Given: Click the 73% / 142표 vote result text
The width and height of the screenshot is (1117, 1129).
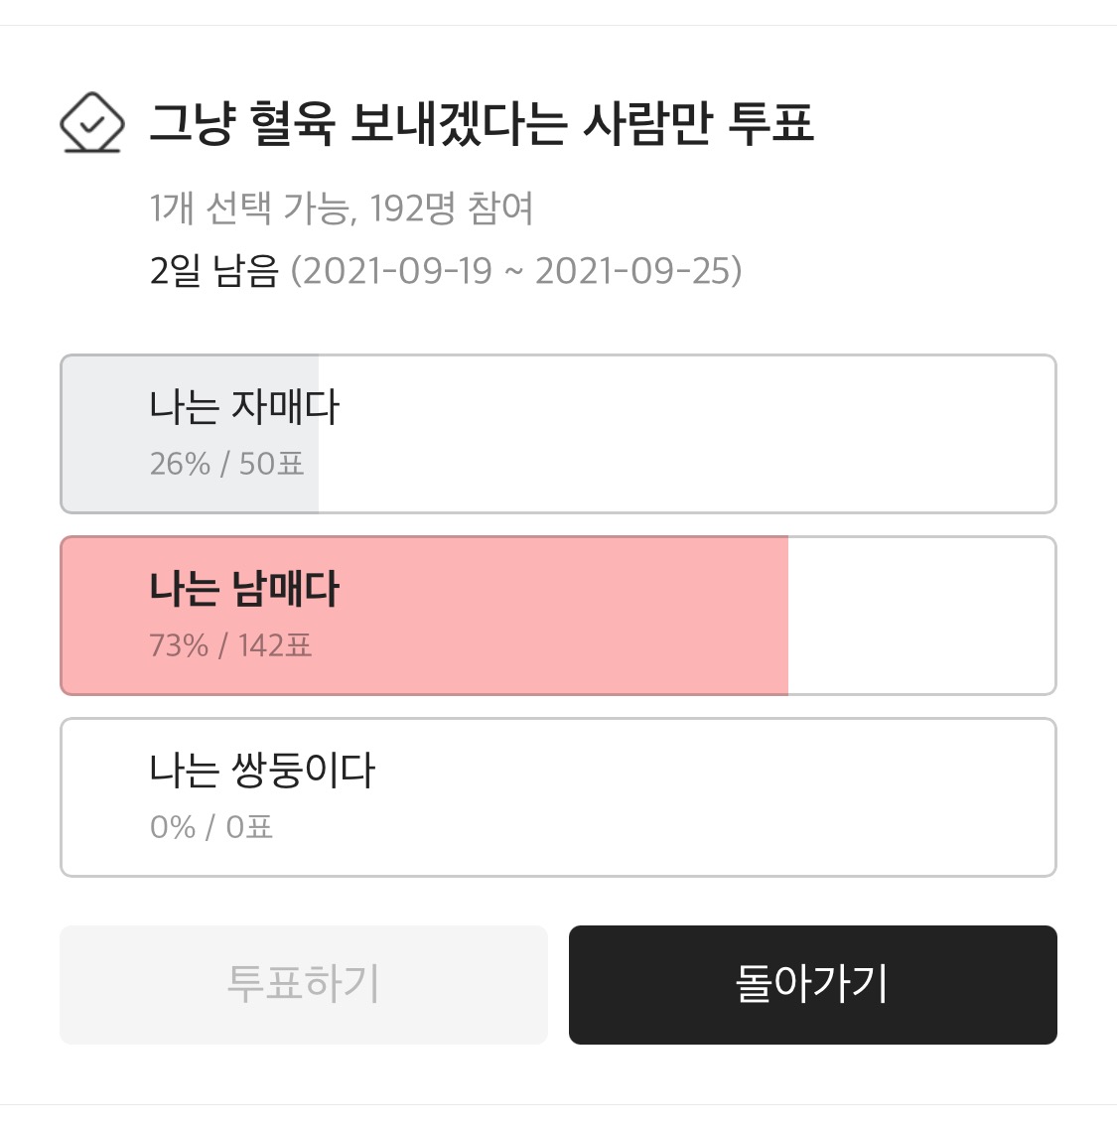Looking at the screenshot, I should pos(230,645).
